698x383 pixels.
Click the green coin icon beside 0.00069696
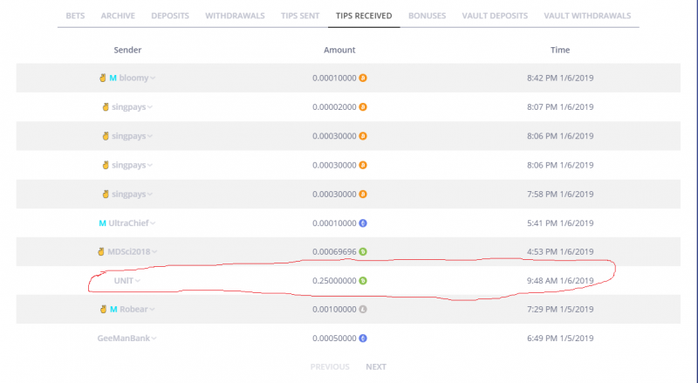pos(363,251)
